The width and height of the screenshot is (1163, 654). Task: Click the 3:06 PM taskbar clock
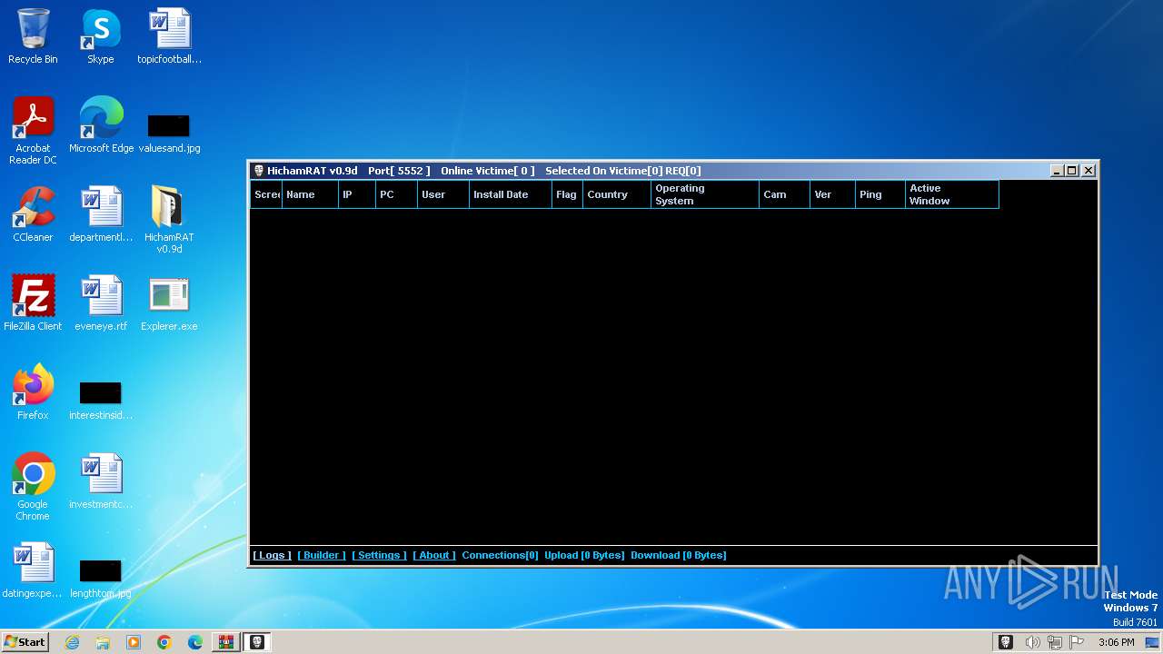tap(1116, 642)
